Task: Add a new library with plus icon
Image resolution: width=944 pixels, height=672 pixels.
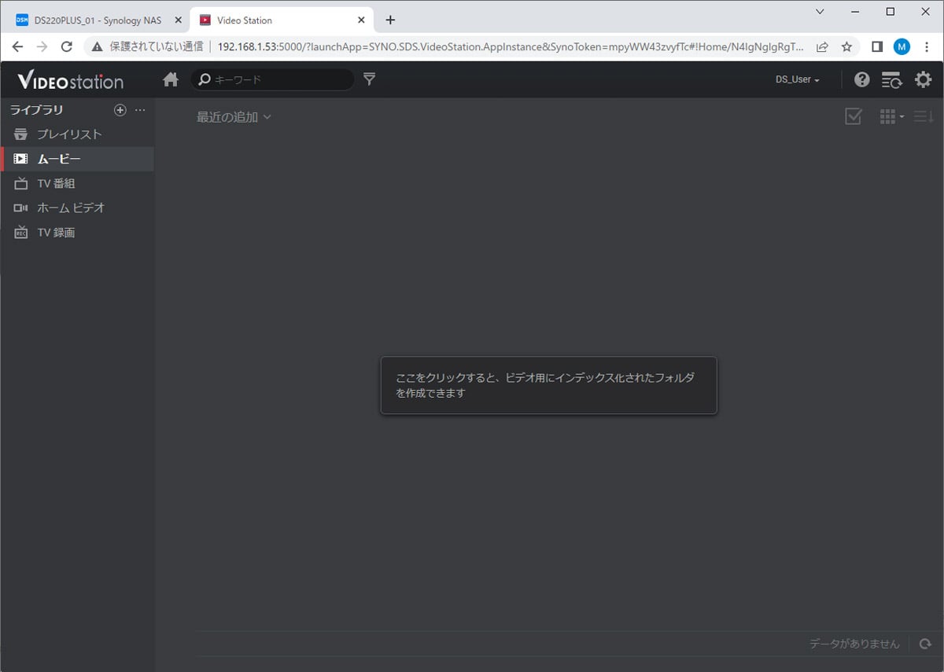Action: (120, 110)
